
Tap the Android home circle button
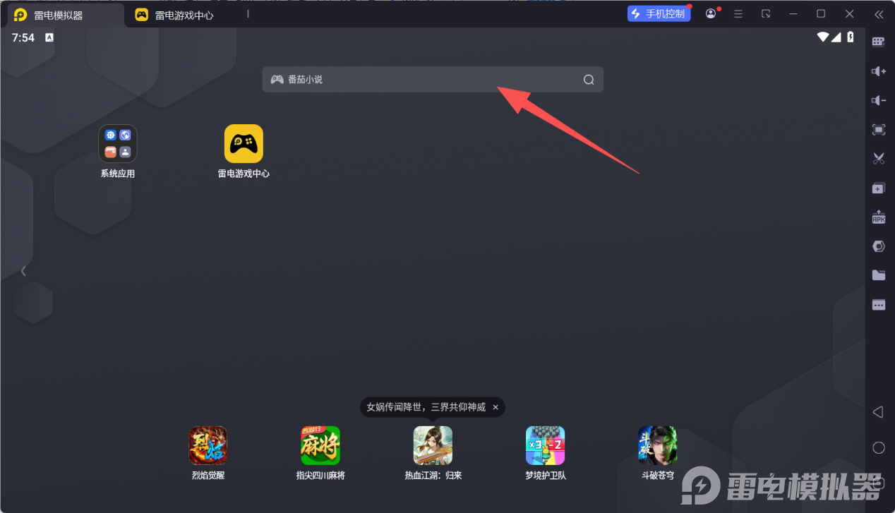click(879, 447)
